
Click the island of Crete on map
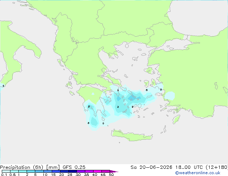click(x=132, y=136)
